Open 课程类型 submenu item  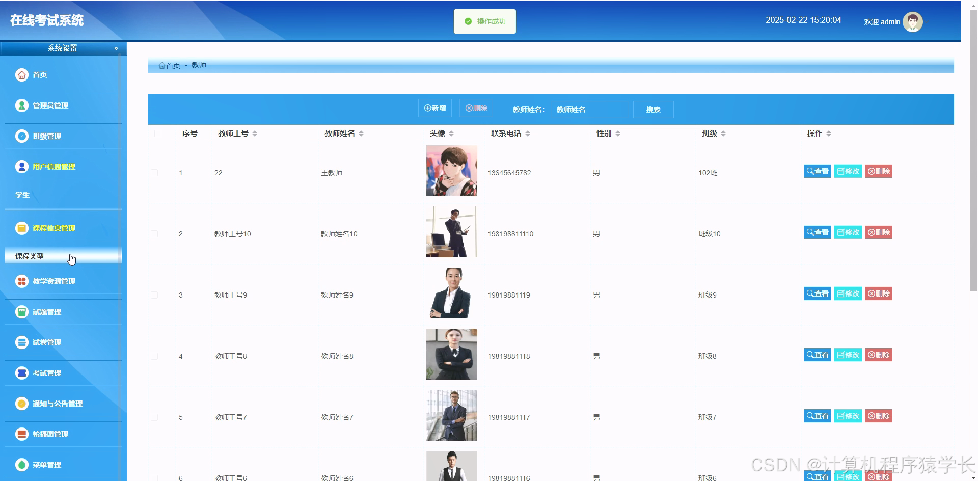coord(63,256)
